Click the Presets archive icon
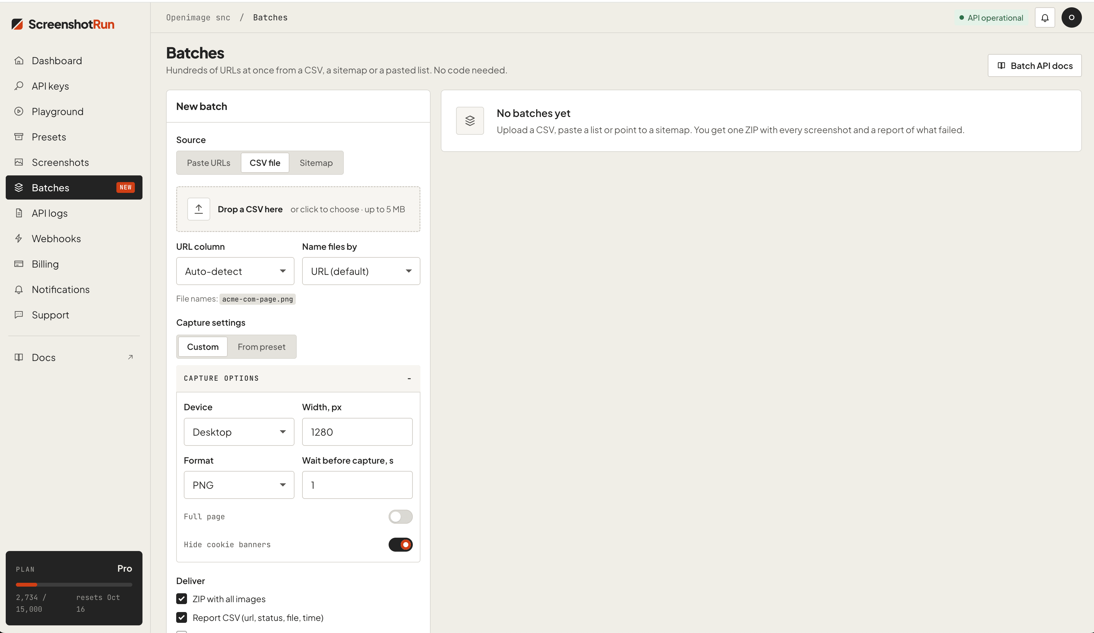Viewport: 1094px width, 633px height. pos(19,137)
